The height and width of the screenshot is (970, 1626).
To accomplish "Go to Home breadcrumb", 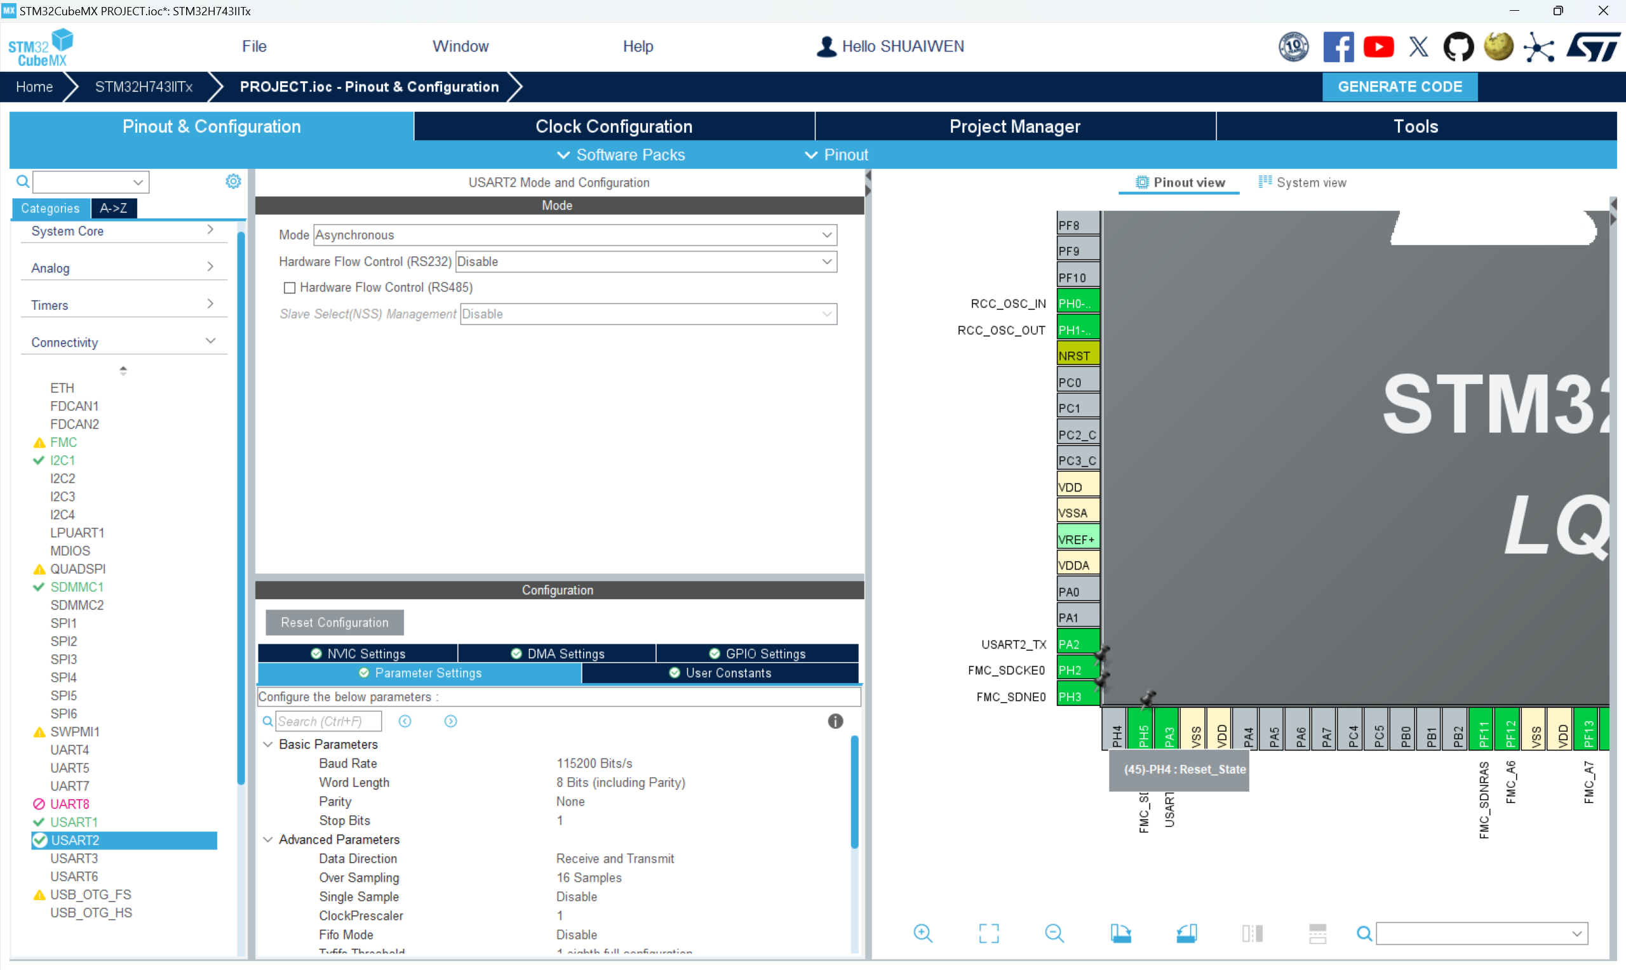I will click(x=34, y=87).
